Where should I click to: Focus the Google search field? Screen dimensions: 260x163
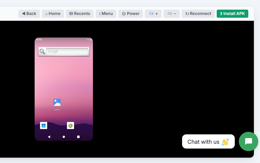tap(67, 51)
